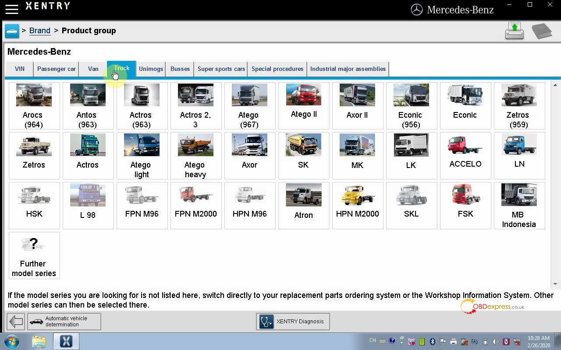Select the MB Indonesia model

point(519,206)
